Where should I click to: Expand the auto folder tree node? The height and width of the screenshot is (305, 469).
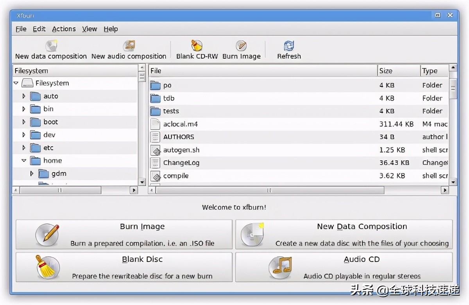pyautogui.click(x=24, y=96)
